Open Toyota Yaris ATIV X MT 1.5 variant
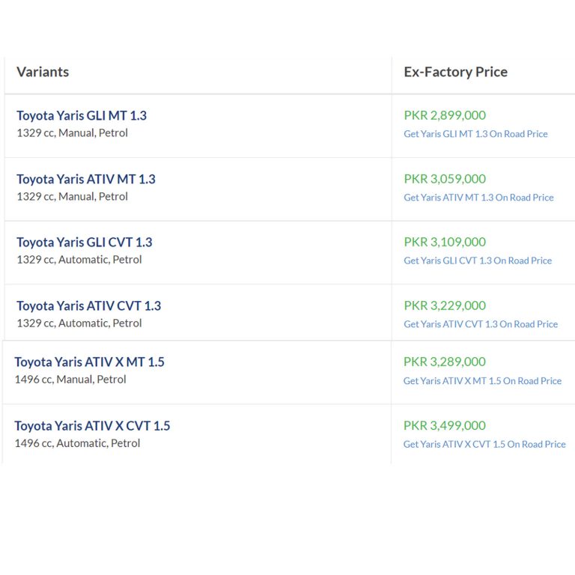This screenshot has height=575, width=575. (x=90, y=362)
